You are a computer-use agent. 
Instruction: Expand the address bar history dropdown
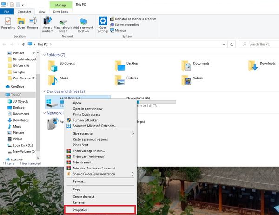[x=224, y=44]
